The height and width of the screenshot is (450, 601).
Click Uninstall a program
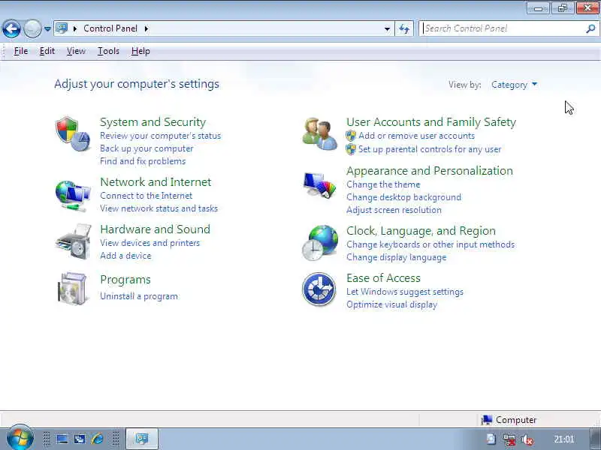(x=139, y=296)
